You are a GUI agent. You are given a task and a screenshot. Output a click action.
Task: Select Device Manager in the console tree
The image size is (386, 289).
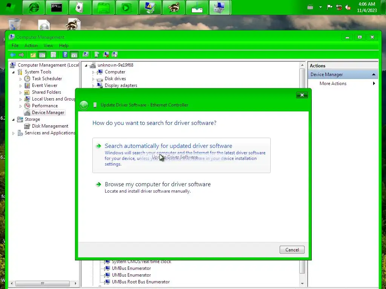tap(48, 113)
